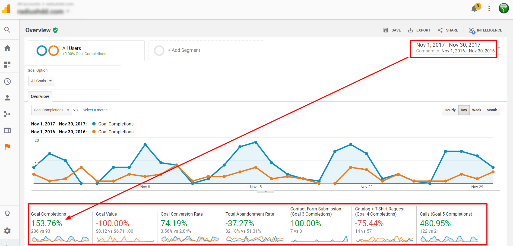Save the report
Viewport: 513px width, 246px height.
pos(392,30)
